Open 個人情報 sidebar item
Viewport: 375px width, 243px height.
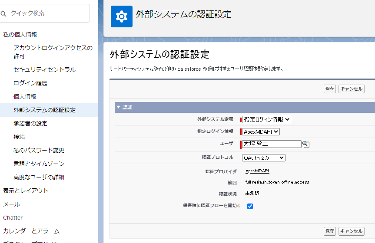coord(25,96)
